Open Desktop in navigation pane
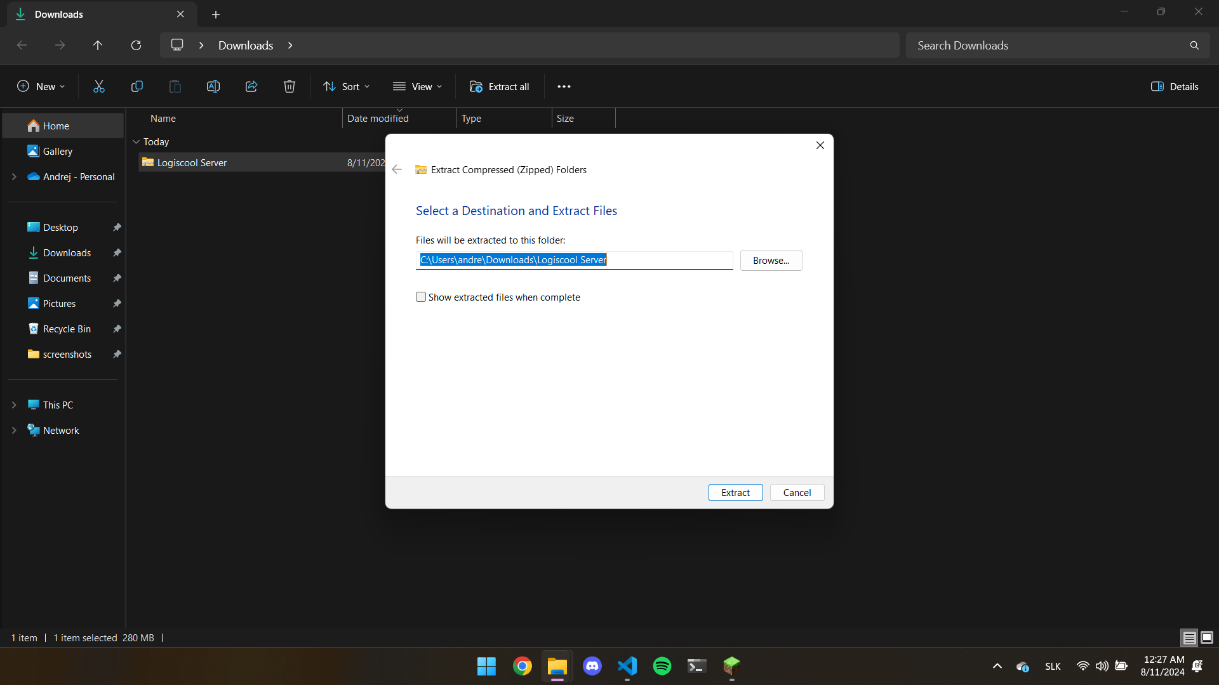This screenshot has height=685, width=1219. click(63, 228)
